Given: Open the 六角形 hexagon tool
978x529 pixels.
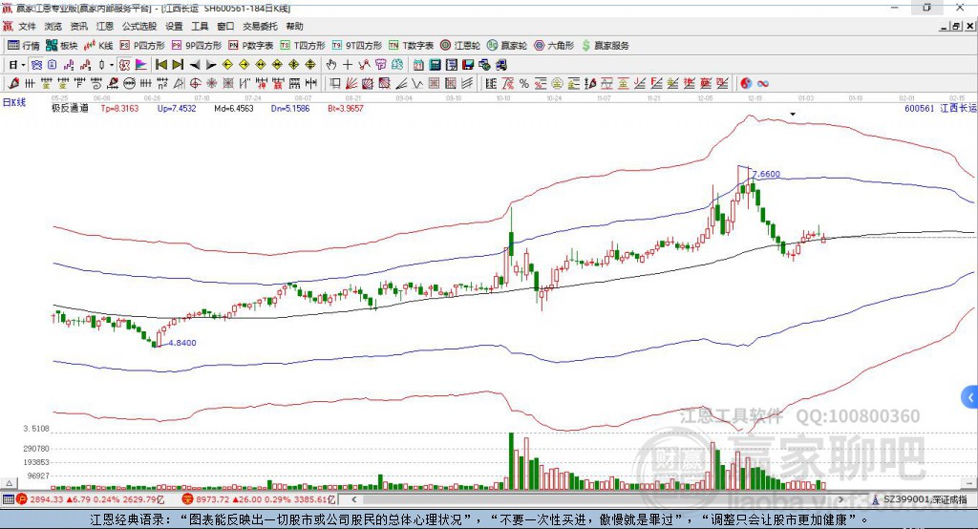Looking at the screenshot, I should (x=554, y=46).
